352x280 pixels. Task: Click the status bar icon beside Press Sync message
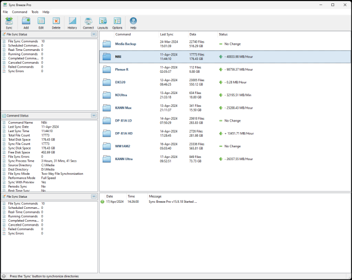(4, 276)
